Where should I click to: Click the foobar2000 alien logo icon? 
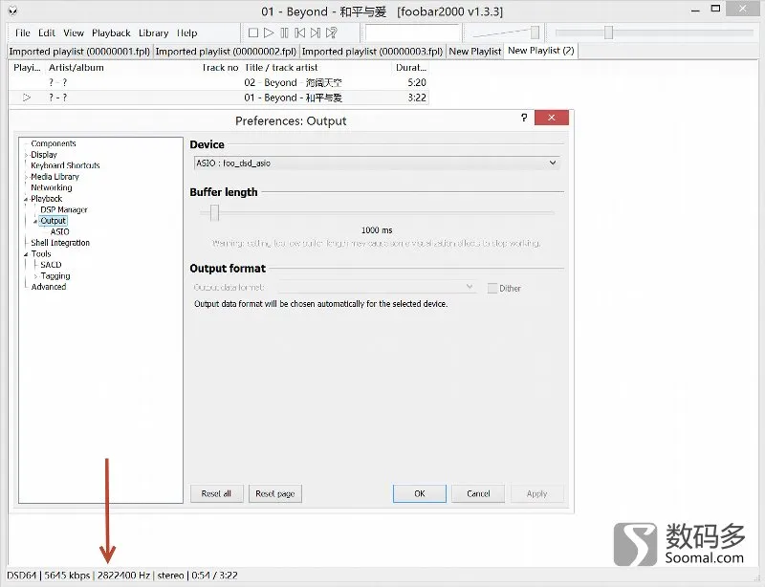coord(13,11)
